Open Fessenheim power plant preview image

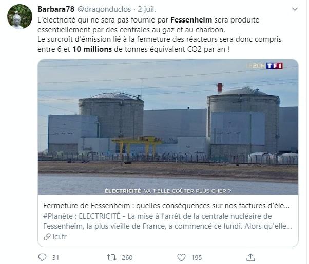[168, 127]
